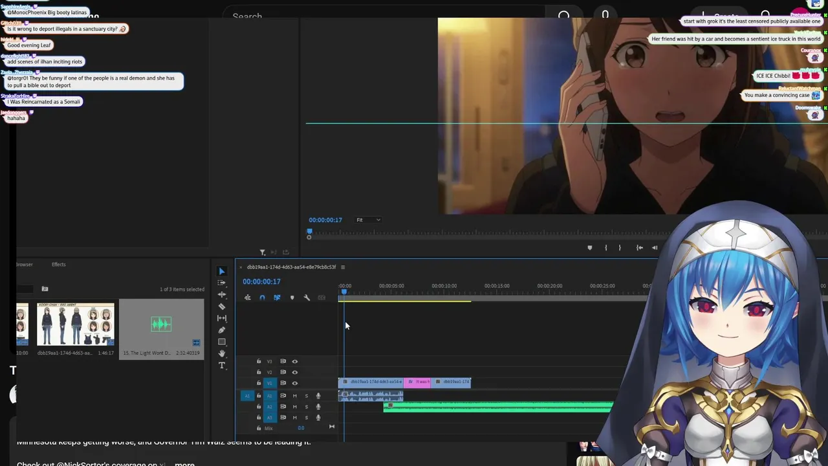The width and height of the screenshot is (828, 466).
Task: Target the V1 video track header
Action: (x=270, y=383)
